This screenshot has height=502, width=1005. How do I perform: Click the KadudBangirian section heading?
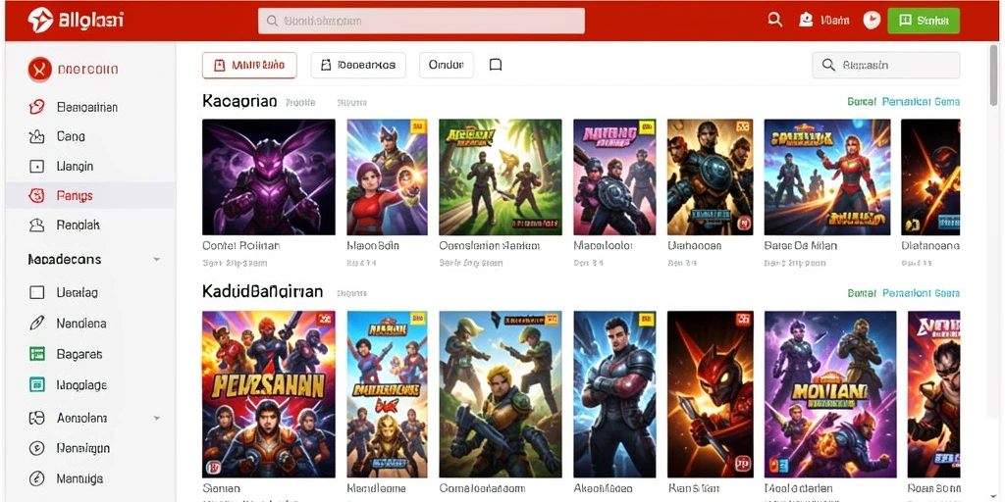click(x=263, y=292)
